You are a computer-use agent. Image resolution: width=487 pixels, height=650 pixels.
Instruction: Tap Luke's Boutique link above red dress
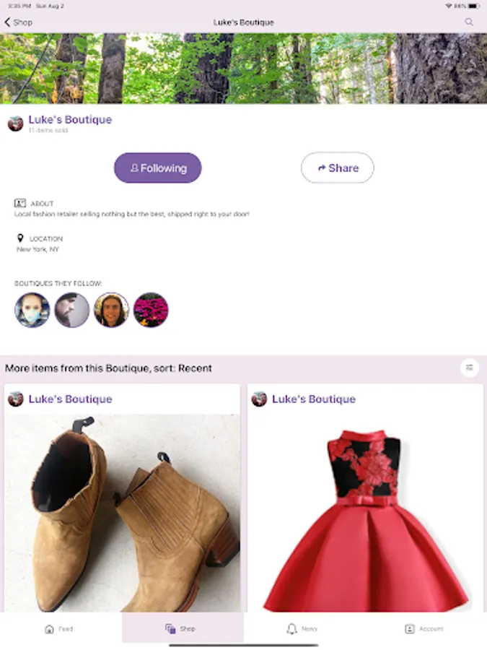314,399
